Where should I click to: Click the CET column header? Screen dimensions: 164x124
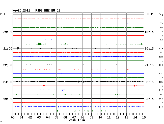(x=3, y=14)
